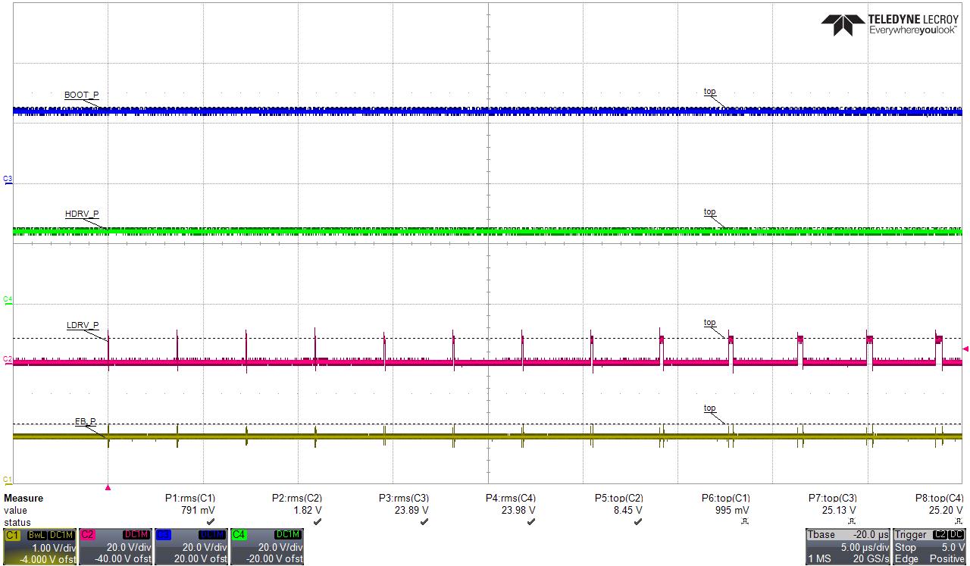
Task: Click the P7 status pulse warning icon
Action: 852,522
